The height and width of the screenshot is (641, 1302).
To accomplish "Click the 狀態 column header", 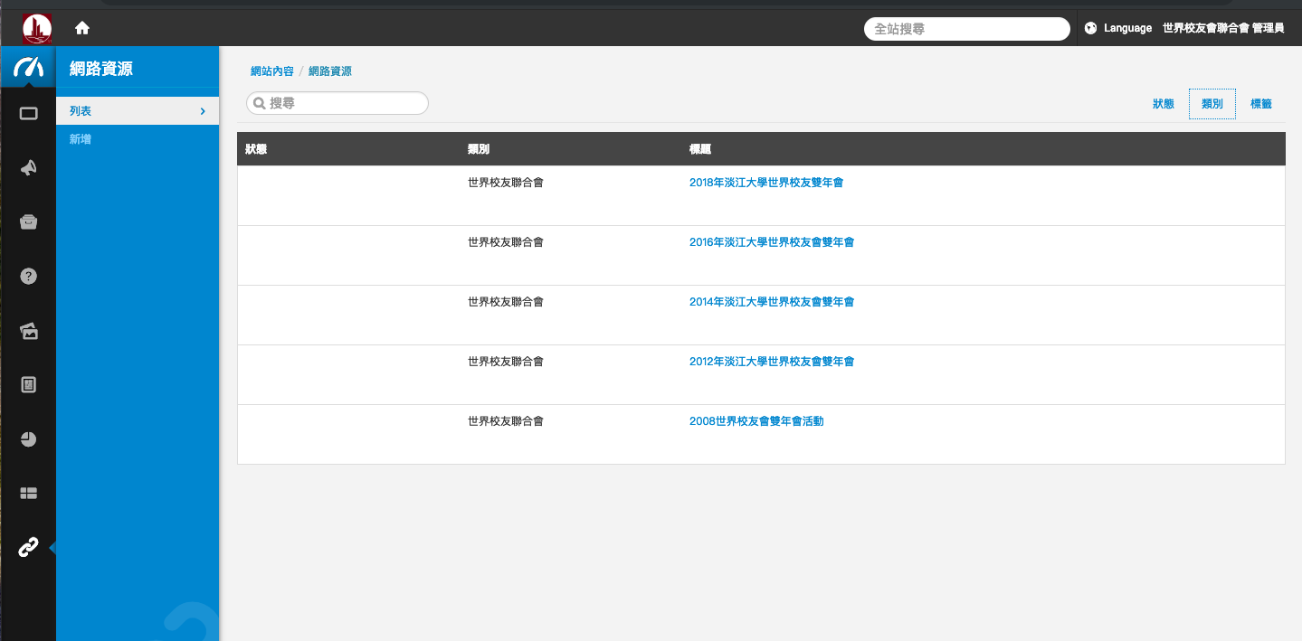I will click(x=256, y=149).
